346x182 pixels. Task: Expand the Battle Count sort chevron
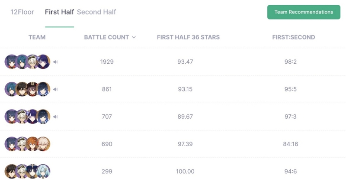(134, 37)
